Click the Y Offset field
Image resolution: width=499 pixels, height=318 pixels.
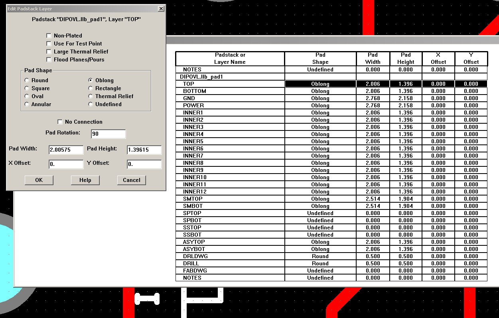coord(144,164)
